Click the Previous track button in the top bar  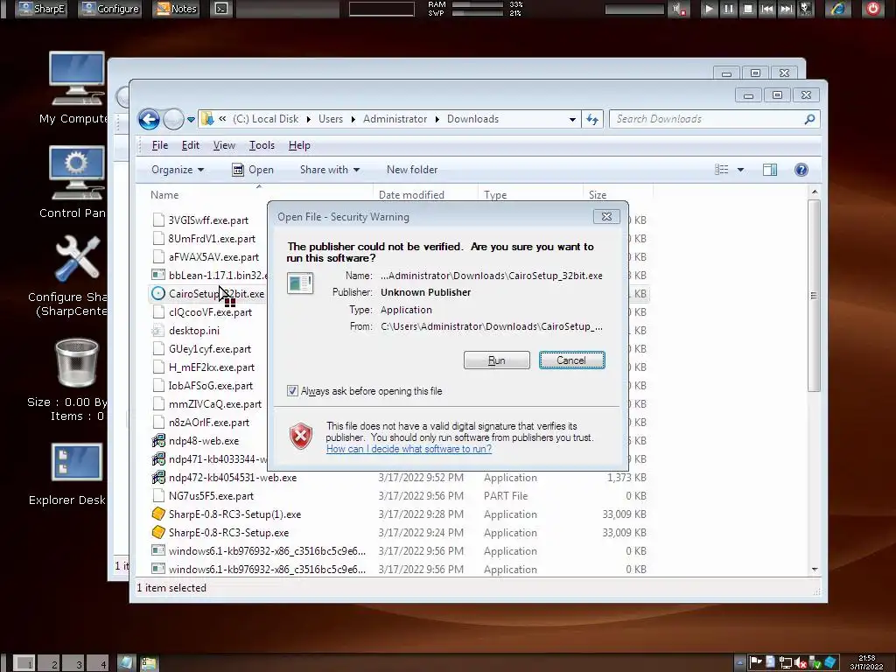pyautogui.click(x=767, y=9)
